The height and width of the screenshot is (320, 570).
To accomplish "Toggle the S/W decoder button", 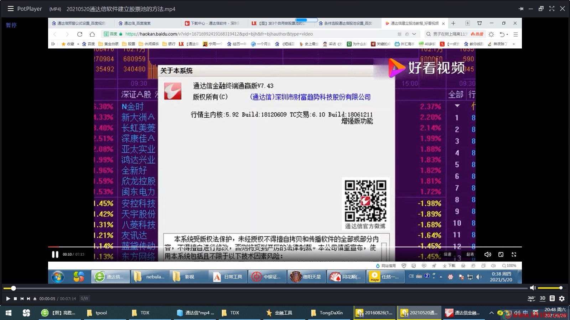I will click(x=84, y=299).
